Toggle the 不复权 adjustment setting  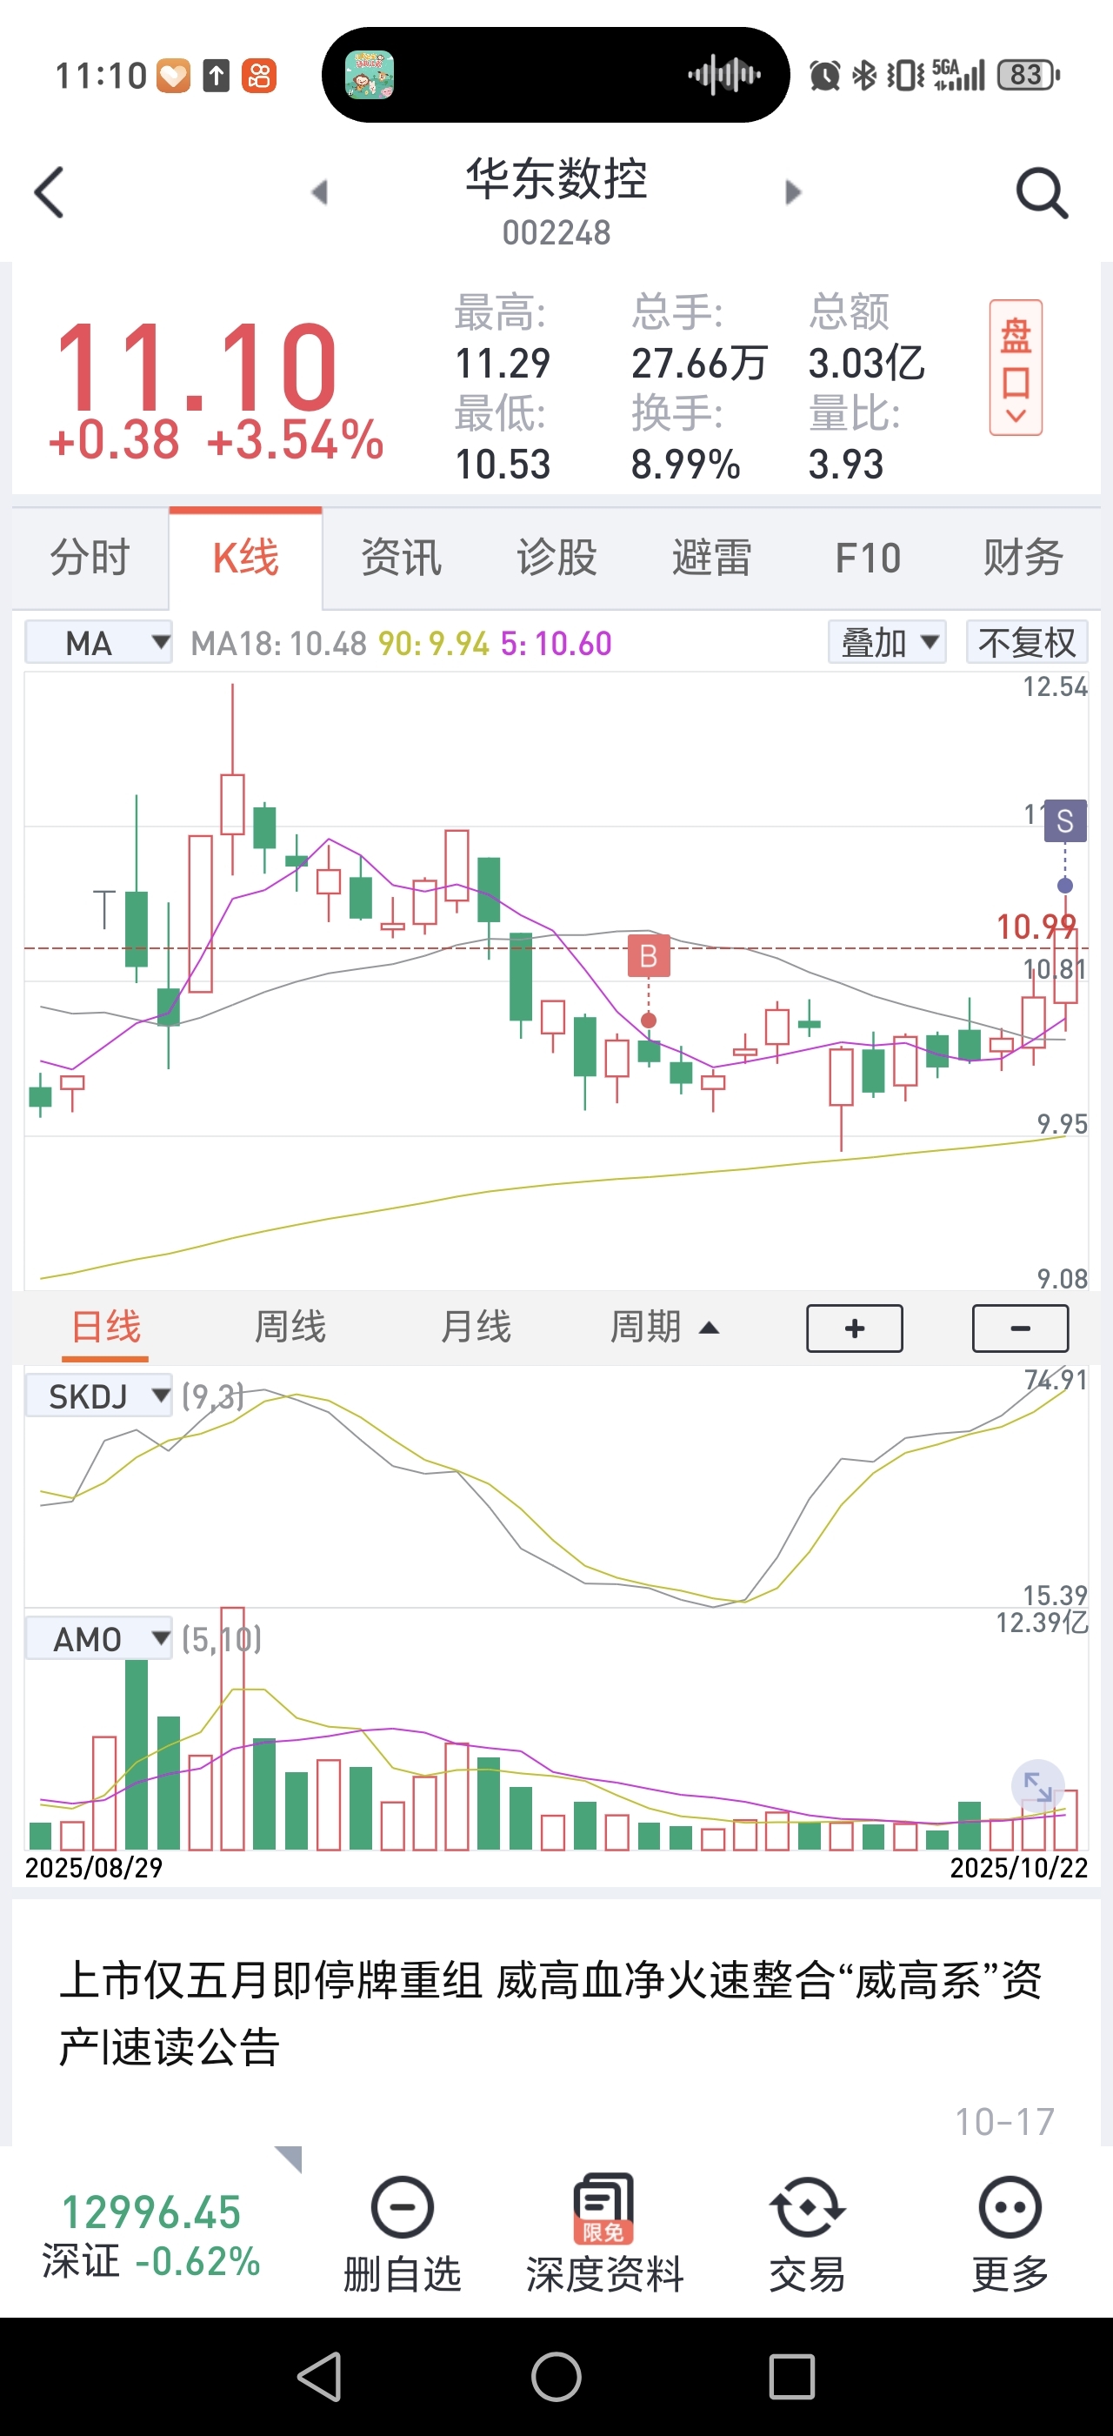click(x=1027, y=643)
